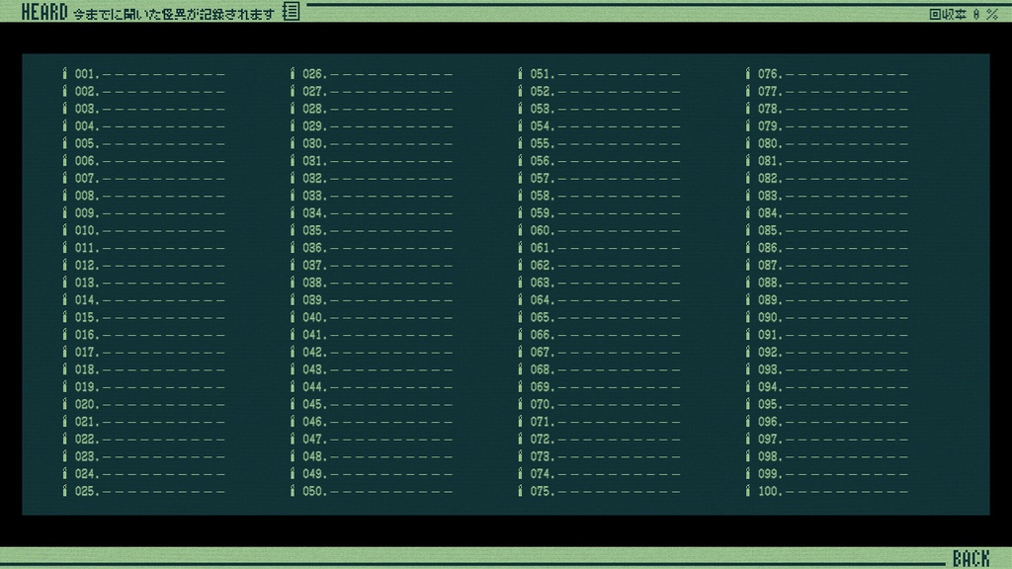This screenshot has height=569, width=1012.
Task: Click the 今までに聞いた怪異が記録されます description
Action: (174, 14)
